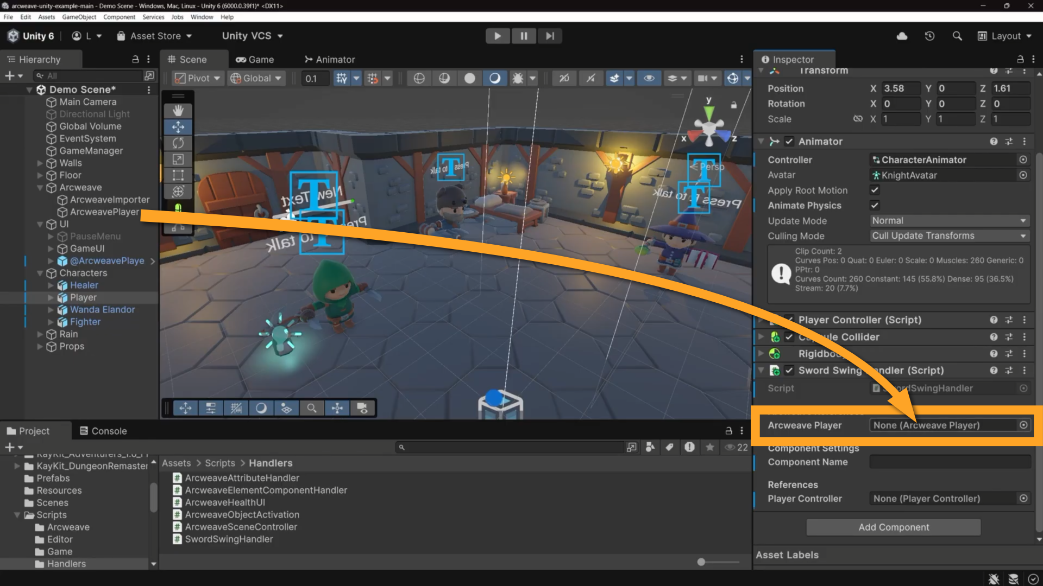Open the Pivot dropdown
Image resolution: width=1043 pixels, height=586 pixels.
(x=197, y=78)
